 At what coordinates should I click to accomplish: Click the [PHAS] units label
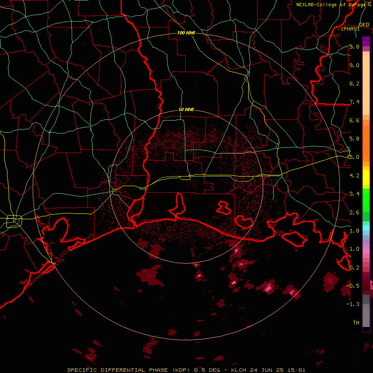click(x=350, y=29)
